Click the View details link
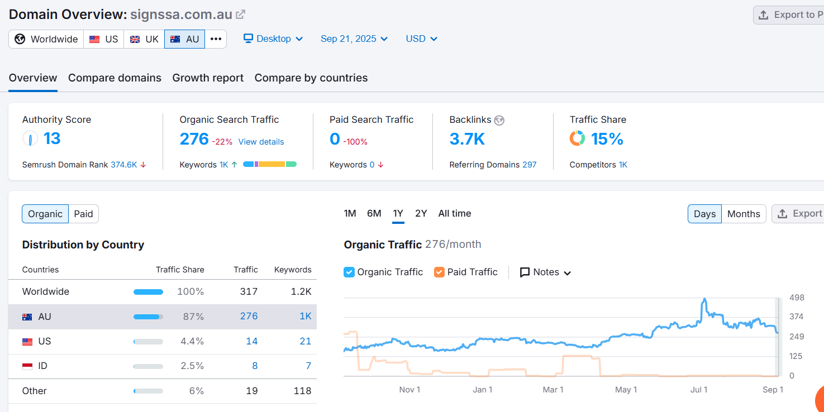 click(x=261, y=142)
